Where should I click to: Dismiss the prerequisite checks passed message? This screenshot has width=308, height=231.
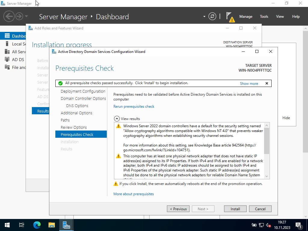[x=267, y=83]
